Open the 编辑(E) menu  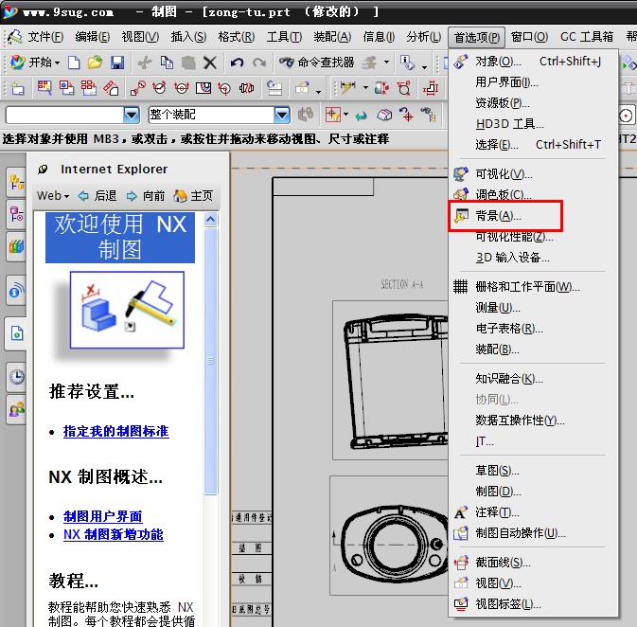(92, 37)
